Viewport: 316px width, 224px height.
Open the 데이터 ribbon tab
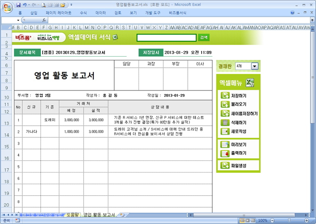(x=100, y=13)
